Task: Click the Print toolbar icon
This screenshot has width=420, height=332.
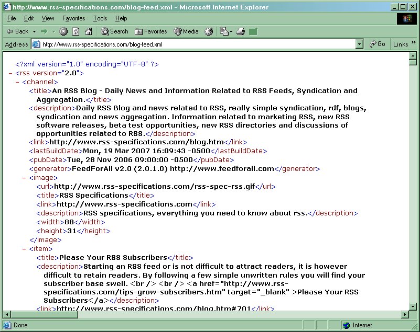Action: tap(241, 31)
